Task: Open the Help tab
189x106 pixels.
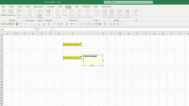Action: click(96, 6)
